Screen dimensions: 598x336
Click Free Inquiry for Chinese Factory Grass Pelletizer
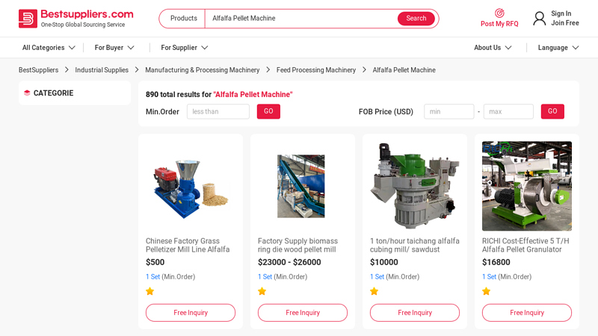[x=191, y=313]
